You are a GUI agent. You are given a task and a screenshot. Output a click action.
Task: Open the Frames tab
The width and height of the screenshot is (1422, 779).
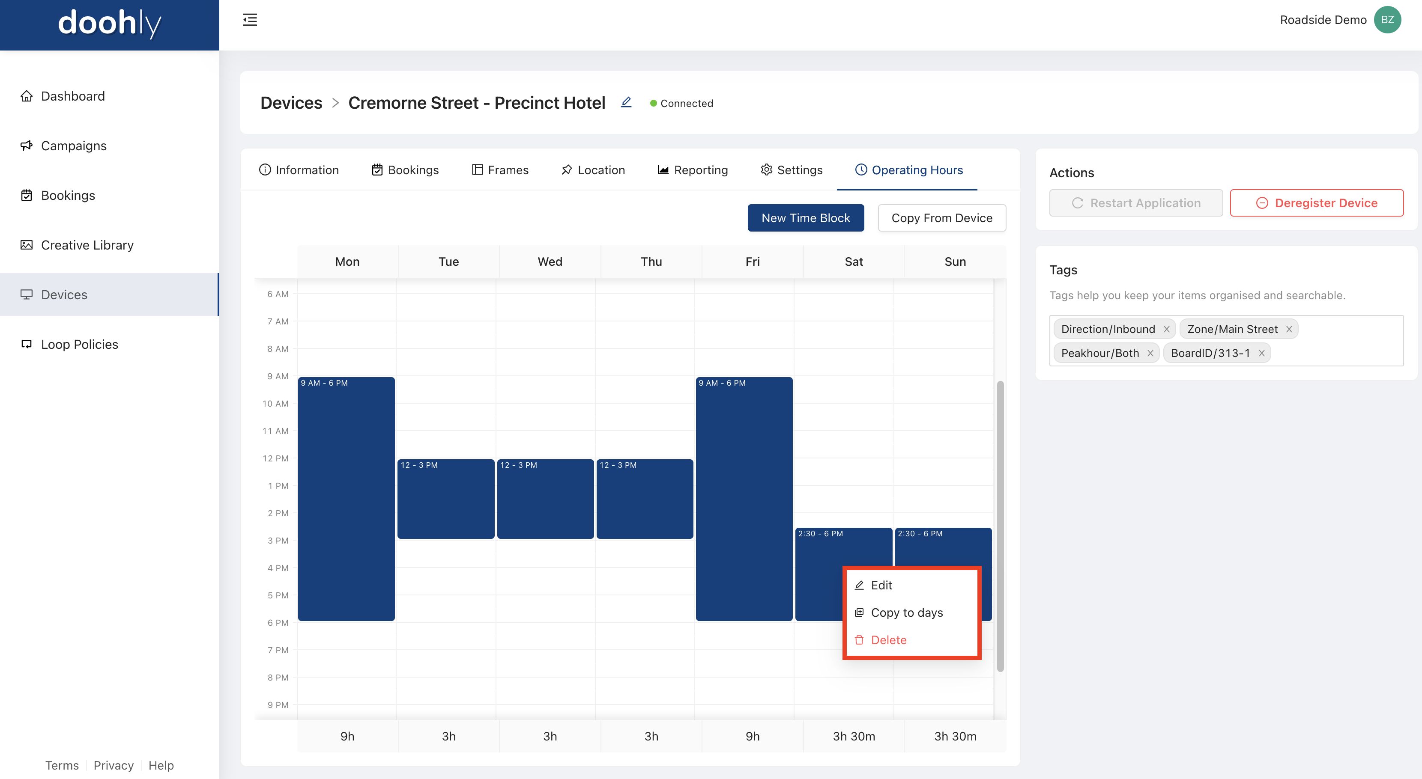pyautogui.click(x=499, y=170)
